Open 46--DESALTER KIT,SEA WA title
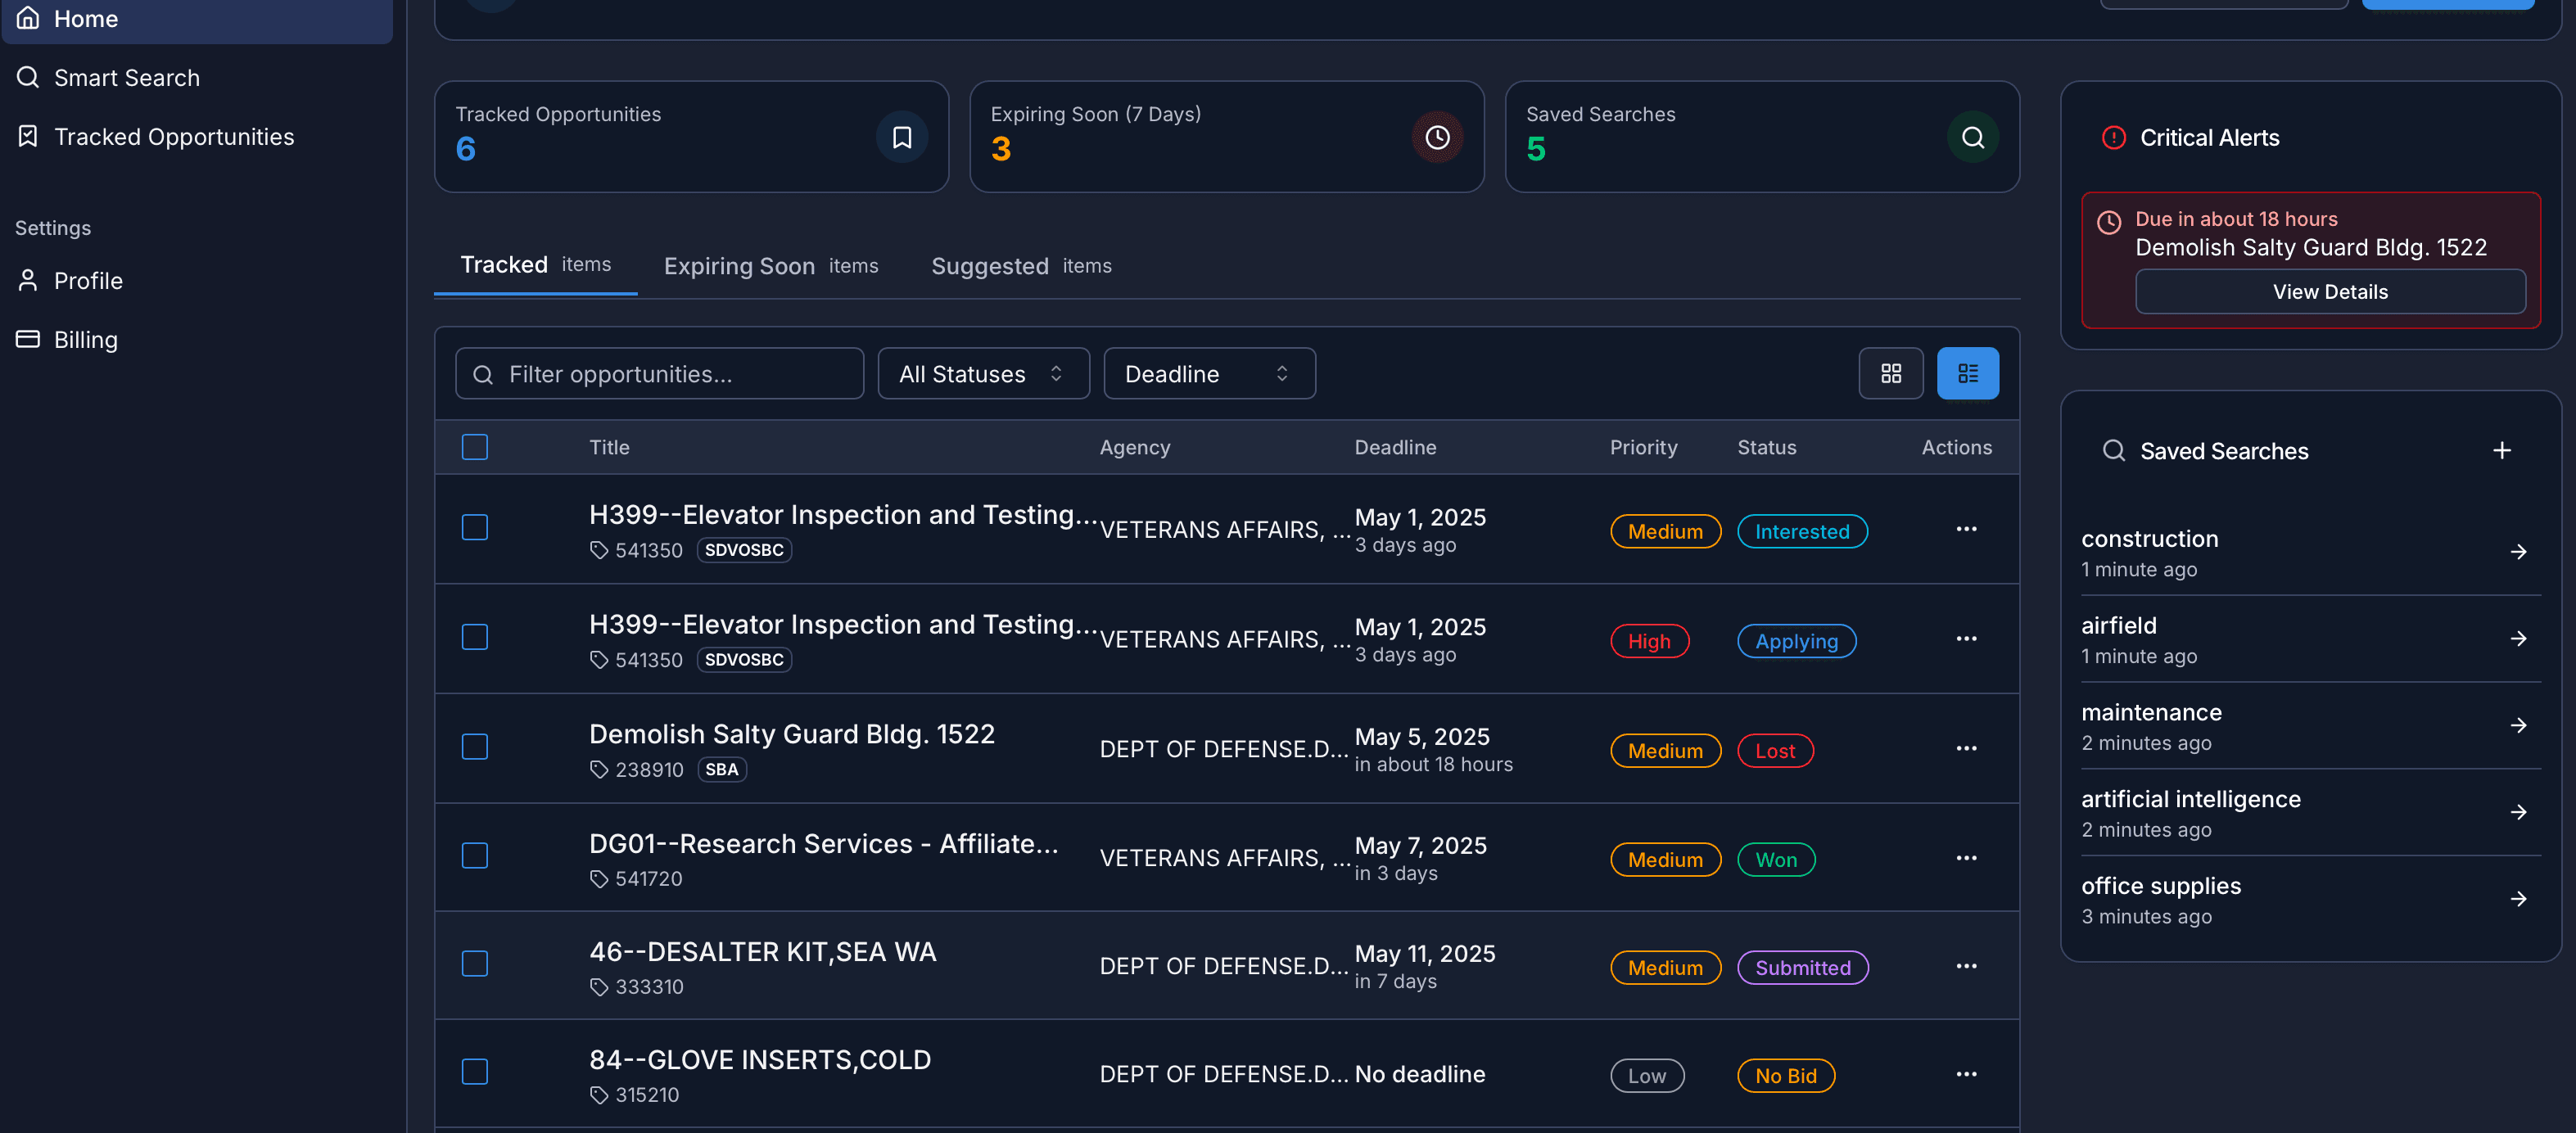The width and height of the screenshot is (2576, 1133). 762,953
